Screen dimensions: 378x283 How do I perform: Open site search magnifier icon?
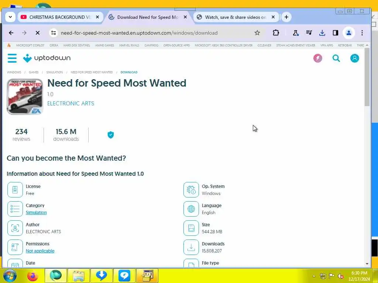336,58
